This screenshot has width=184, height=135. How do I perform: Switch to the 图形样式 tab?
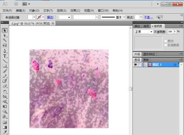coord(149,54)
